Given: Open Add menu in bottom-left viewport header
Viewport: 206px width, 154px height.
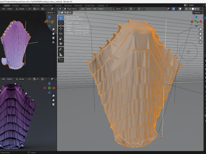Looking at the screenshot, I should pyautogui.click(x=3, y=79).
